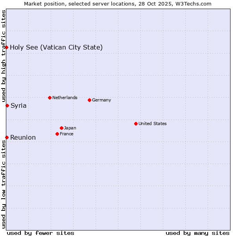The height and width of the screenshot is (236, 236).
Task: Select the "France" text label
Action: (66, 134)
